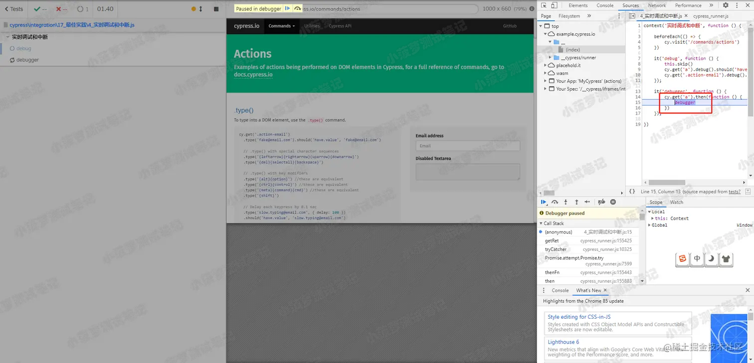Switch to the Performance tab
The image size is (754, 363).
(688, 5)
